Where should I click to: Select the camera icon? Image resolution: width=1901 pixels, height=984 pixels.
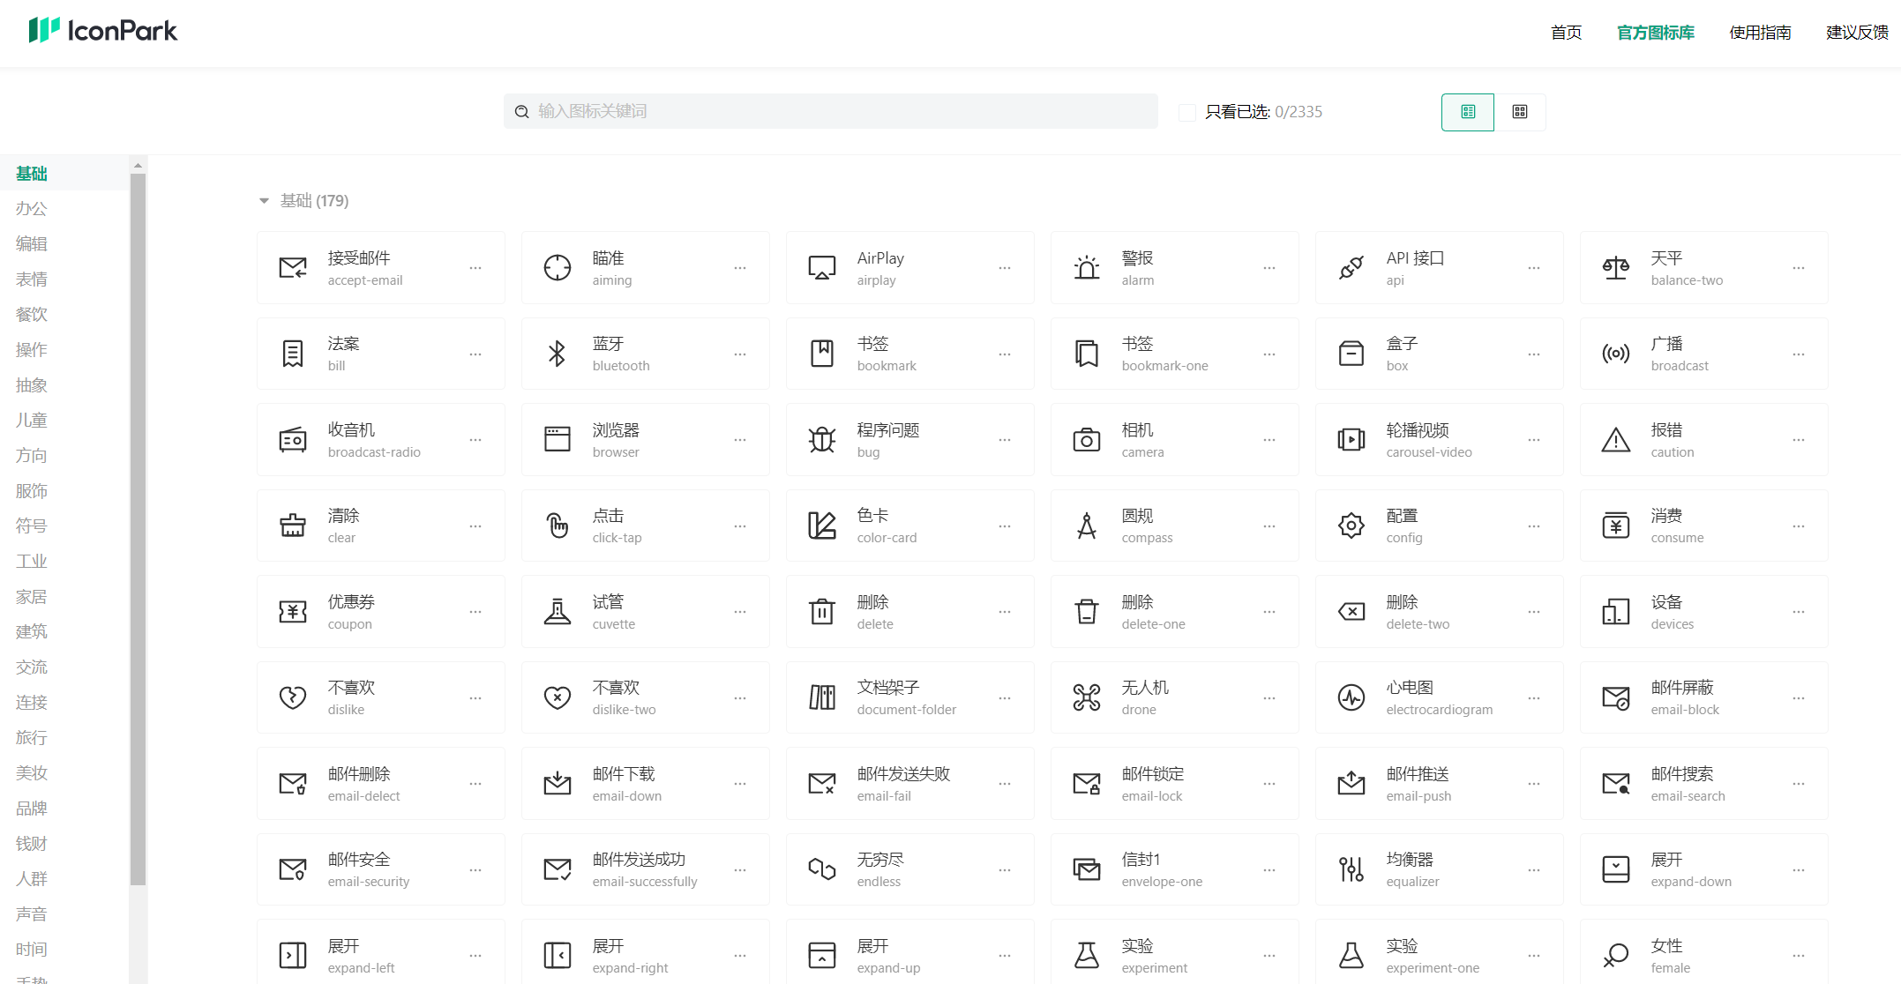click(1086, 439)
